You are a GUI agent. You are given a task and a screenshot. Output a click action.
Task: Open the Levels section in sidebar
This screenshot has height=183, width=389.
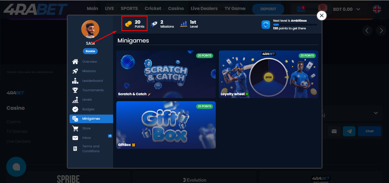point(87,100)
